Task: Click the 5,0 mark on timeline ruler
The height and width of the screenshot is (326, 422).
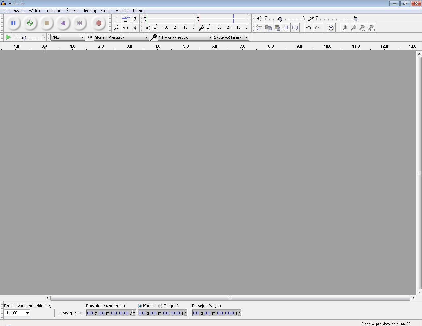Action: click(186, 46)
